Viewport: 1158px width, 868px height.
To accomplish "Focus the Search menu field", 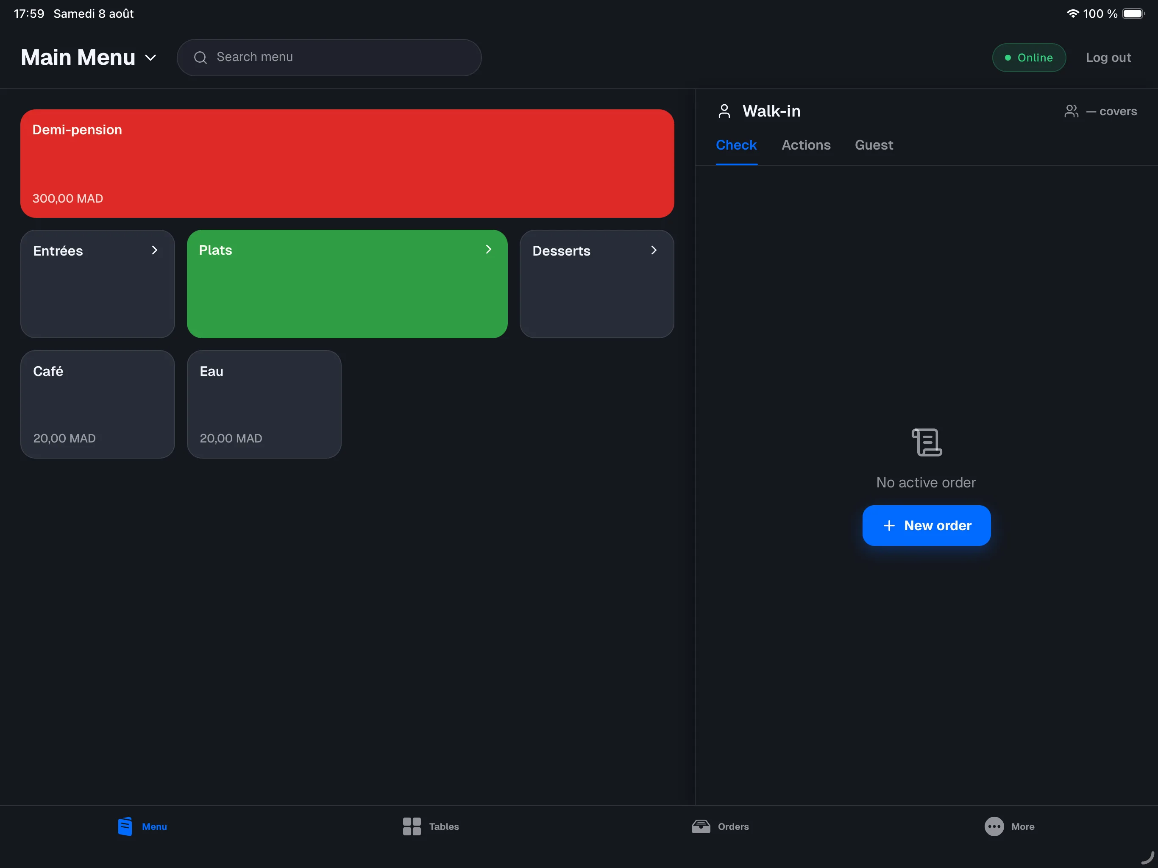I will coord(329,58).
